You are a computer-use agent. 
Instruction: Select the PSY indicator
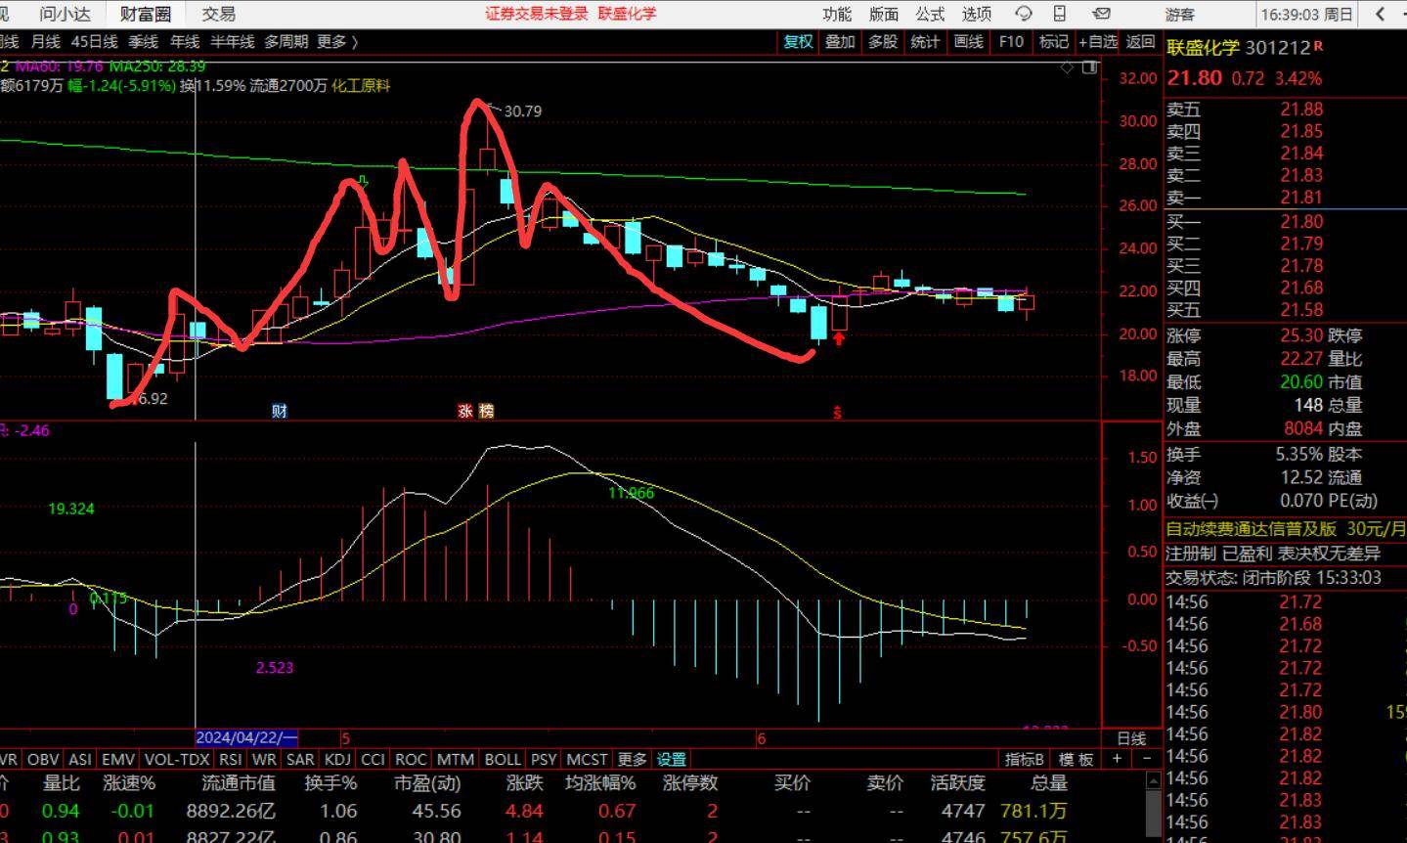[544, 759]
